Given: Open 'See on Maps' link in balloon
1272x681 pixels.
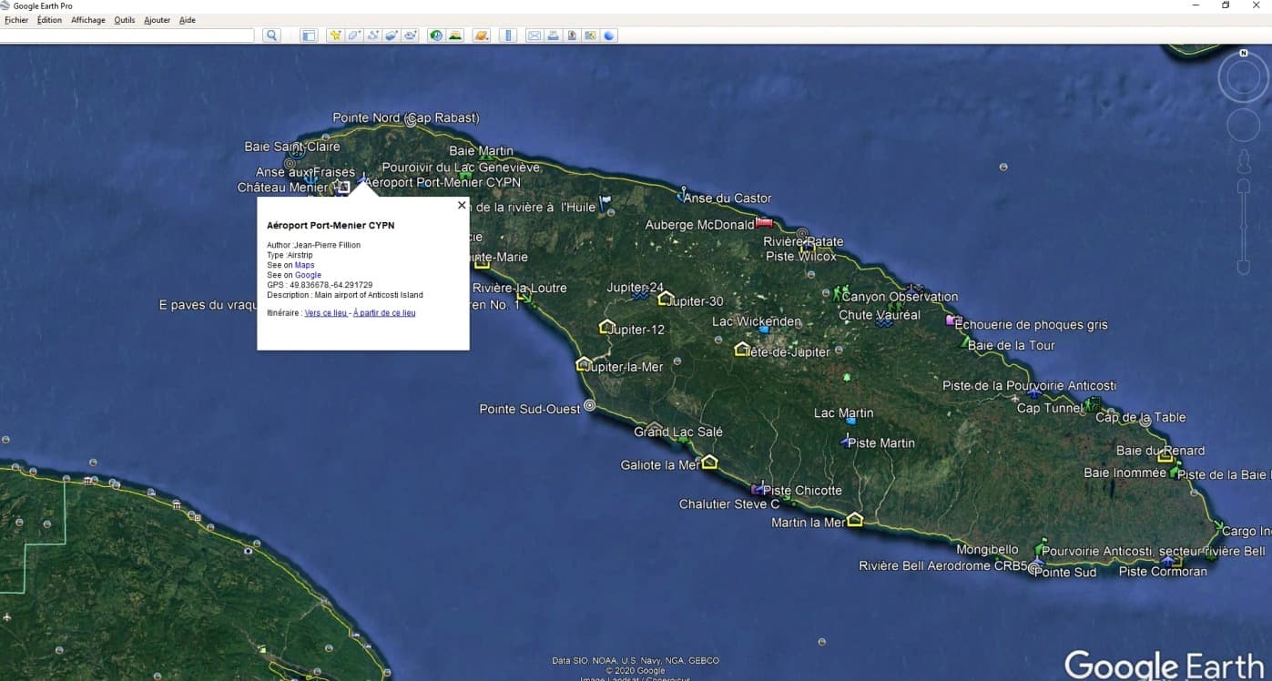Looking at the screenshot, I should [x=304, y=266].
